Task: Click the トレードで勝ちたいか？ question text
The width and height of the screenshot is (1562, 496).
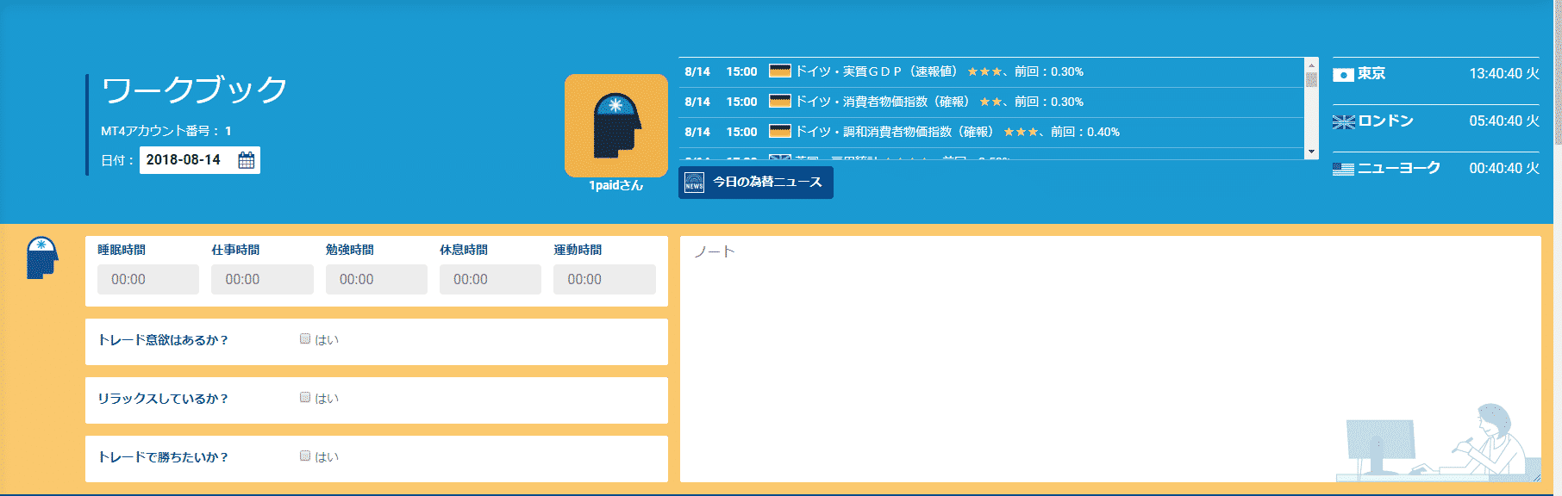Action: pyautogui.click(x=163, y=457)
